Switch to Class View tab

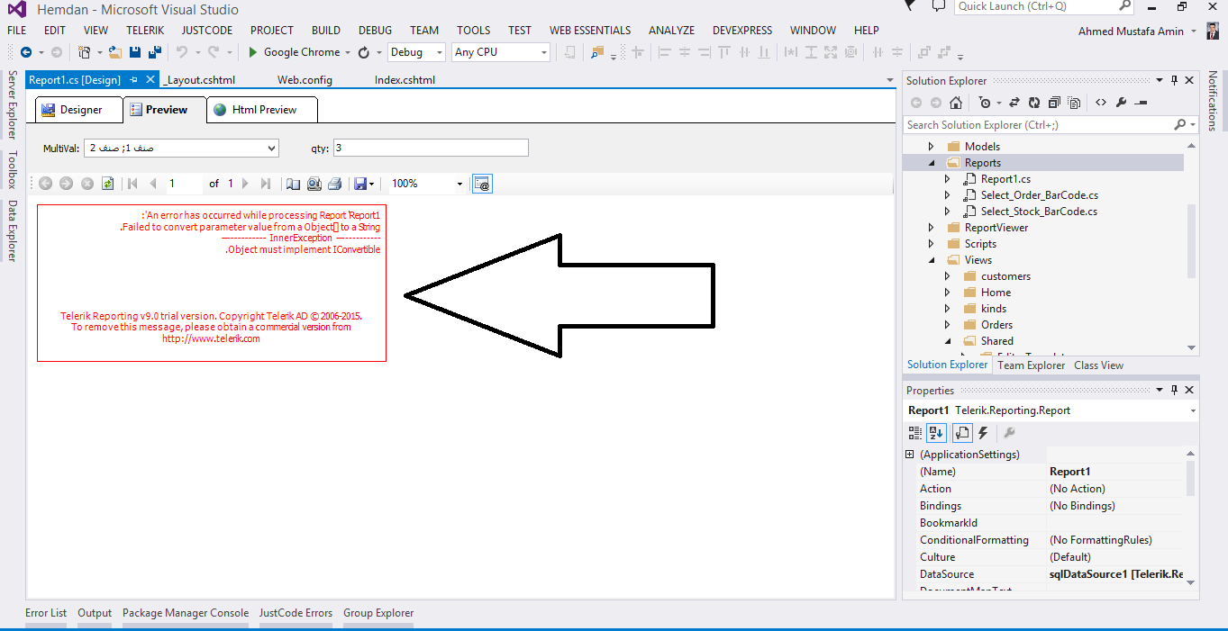click(1098, 365)
